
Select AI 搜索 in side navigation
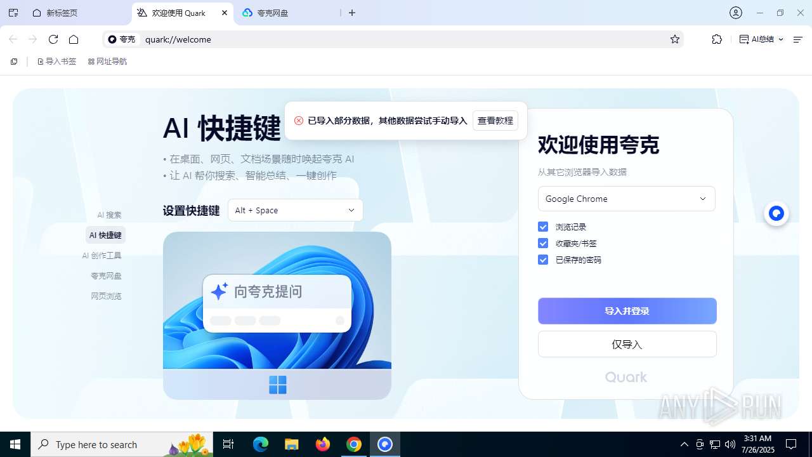pos(109,215)
